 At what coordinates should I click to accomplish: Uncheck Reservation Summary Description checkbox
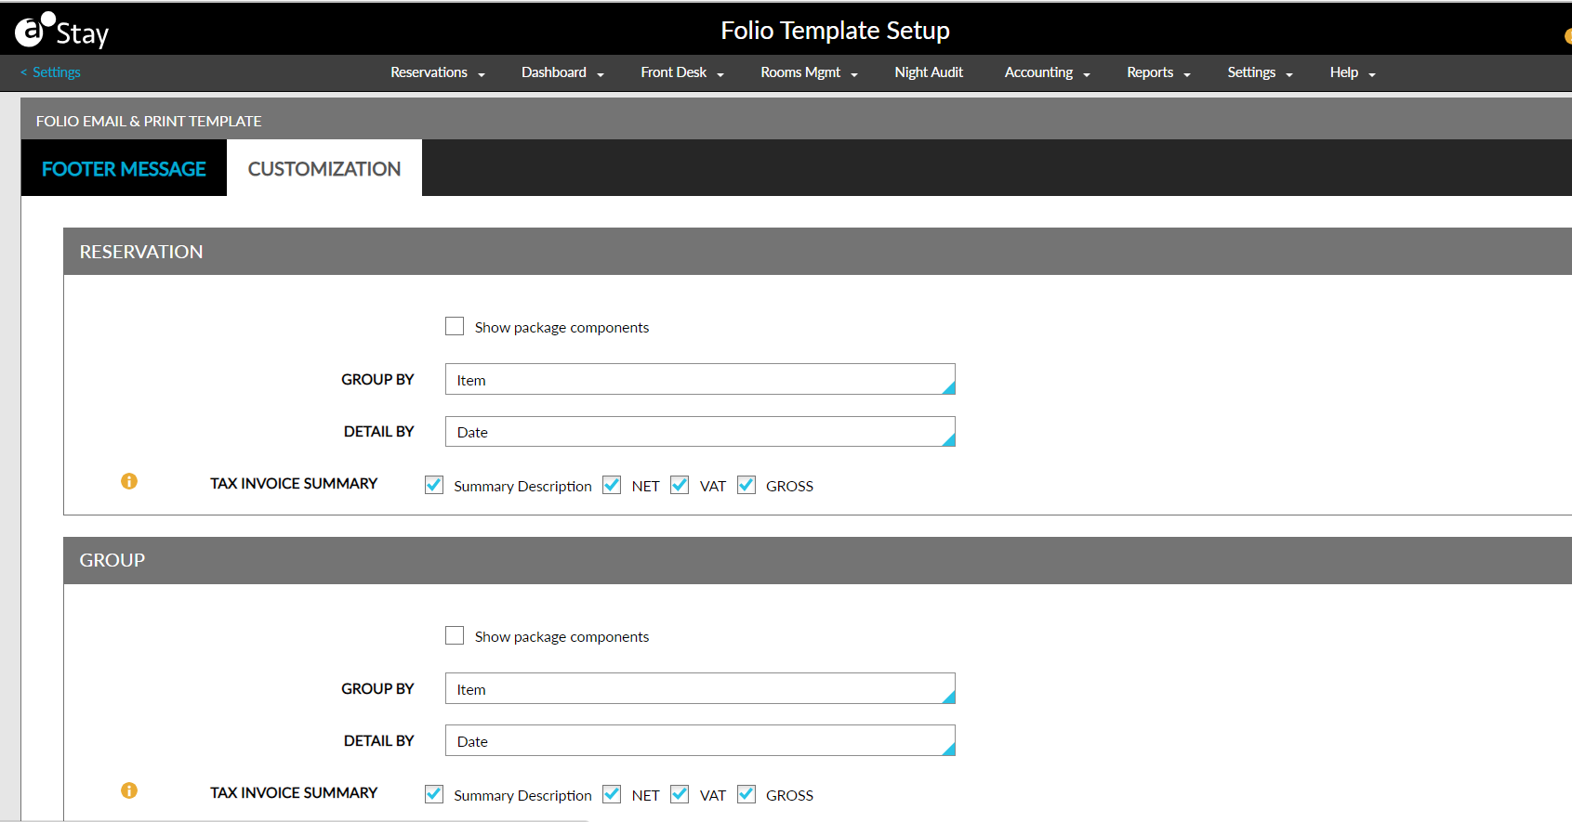tap(434, 485)
